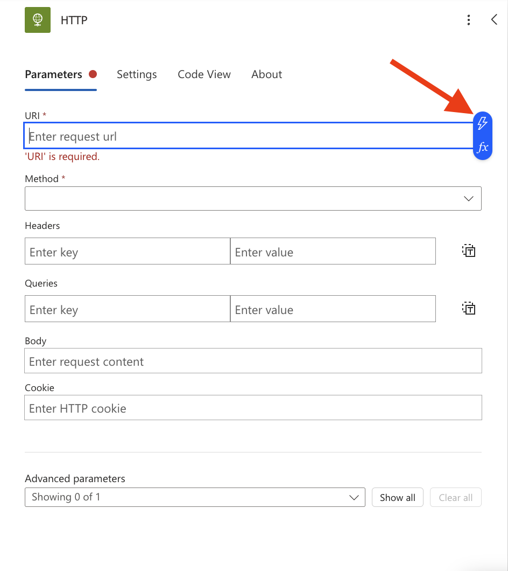The width and height of the screenshot is (508, 571).
Task: Switch Headers to text mode icon
Action: [469, 250]
